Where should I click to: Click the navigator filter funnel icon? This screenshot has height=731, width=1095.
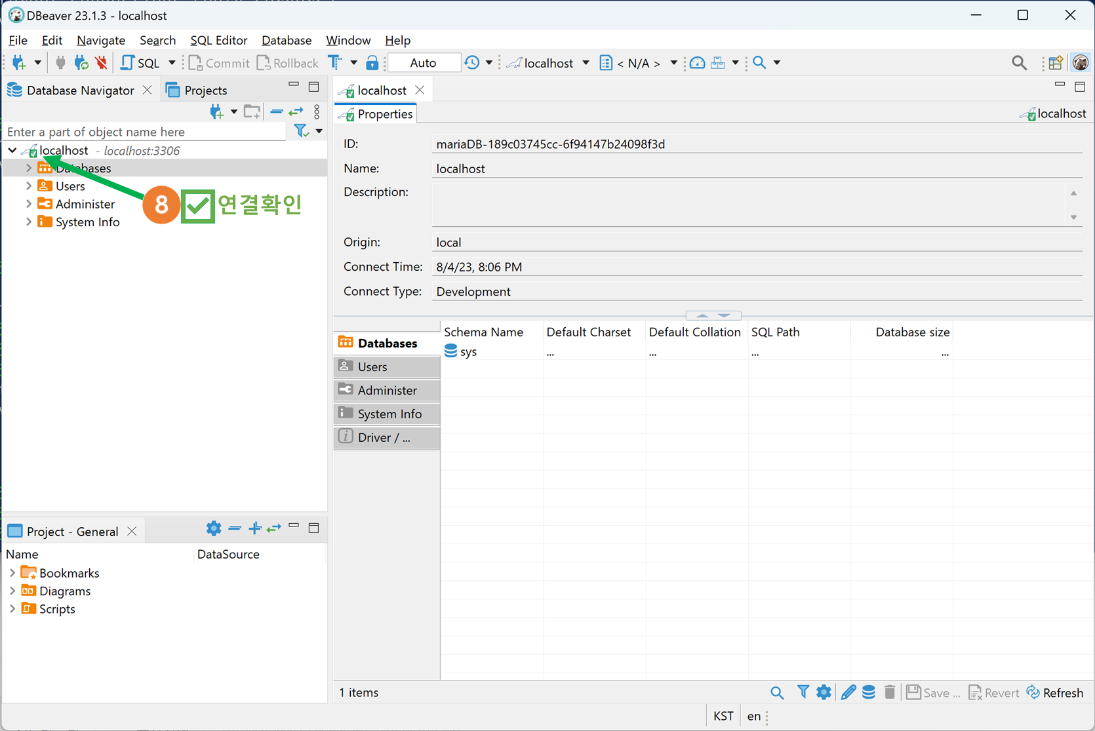pos(301,131)
